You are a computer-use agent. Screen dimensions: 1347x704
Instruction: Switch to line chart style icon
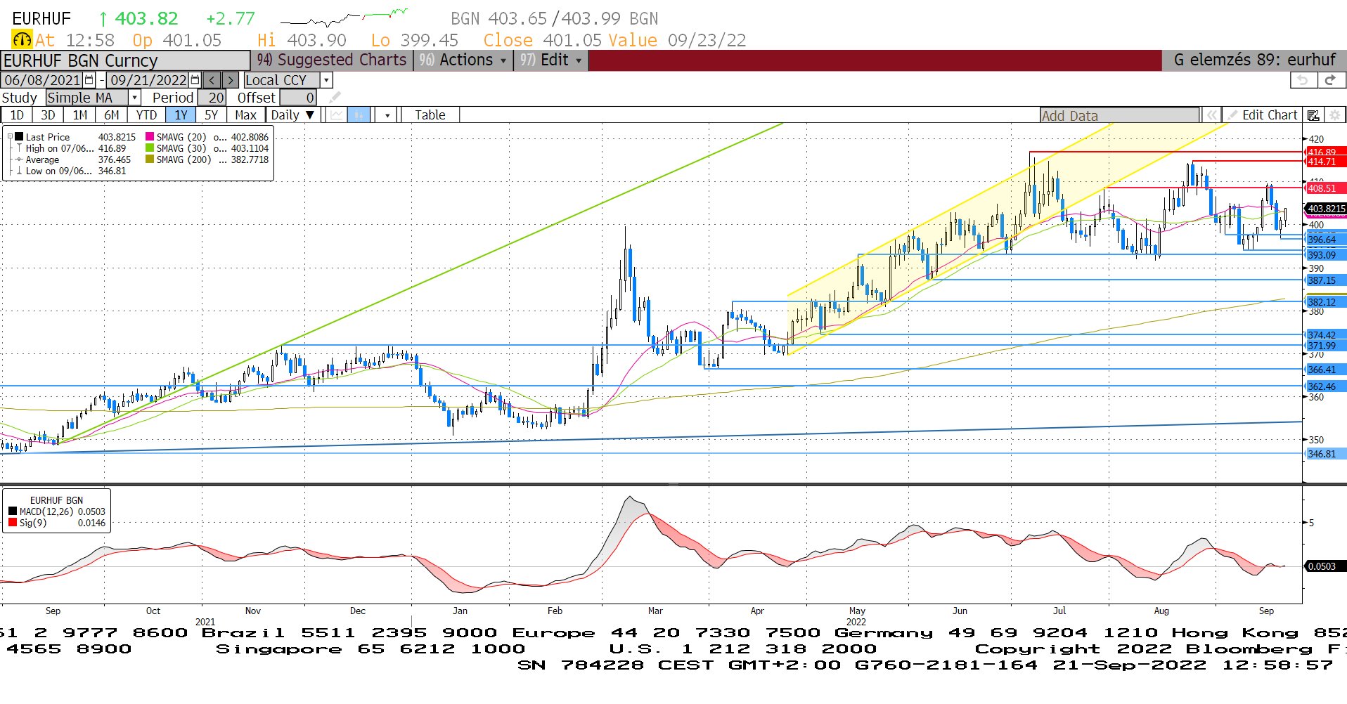point(337,115)
